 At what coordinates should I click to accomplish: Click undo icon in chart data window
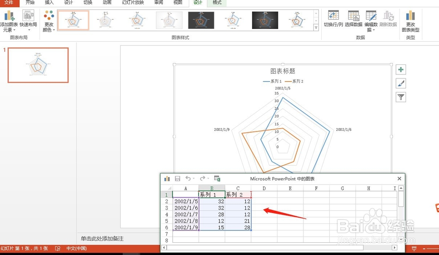[x=188, y=178]
